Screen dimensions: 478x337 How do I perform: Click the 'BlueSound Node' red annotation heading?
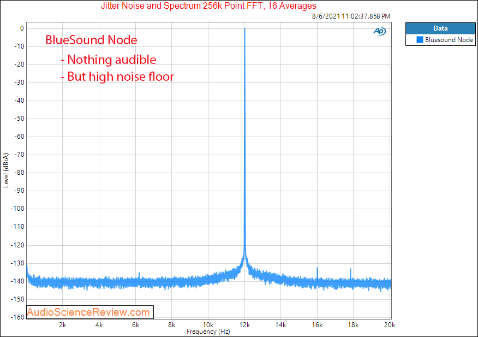coord(91,40)
